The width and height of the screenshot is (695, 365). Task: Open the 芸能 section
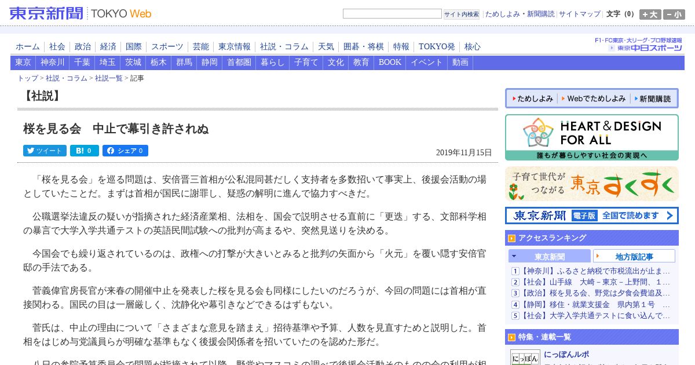coord(201,47)
